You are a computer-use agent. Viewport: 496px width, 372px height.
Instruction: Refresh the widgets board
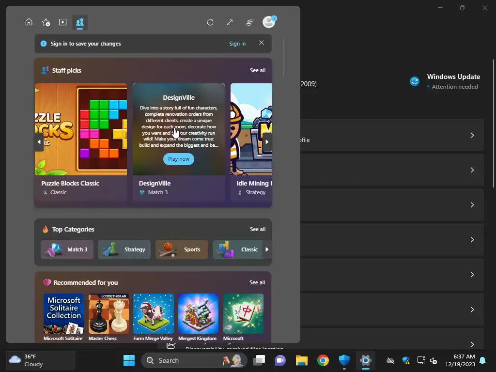pos(210,22)
